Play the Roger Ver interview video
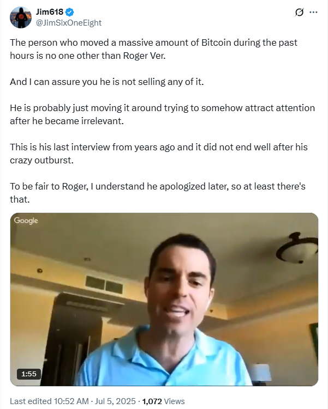328x409 pixels. (164, 299)
